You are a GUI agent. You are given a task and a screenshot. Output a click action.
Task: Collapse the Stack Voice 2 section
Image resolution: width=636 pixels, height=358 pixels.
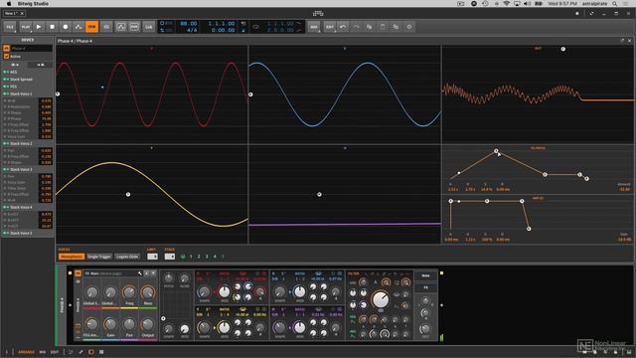pos(6,143)
